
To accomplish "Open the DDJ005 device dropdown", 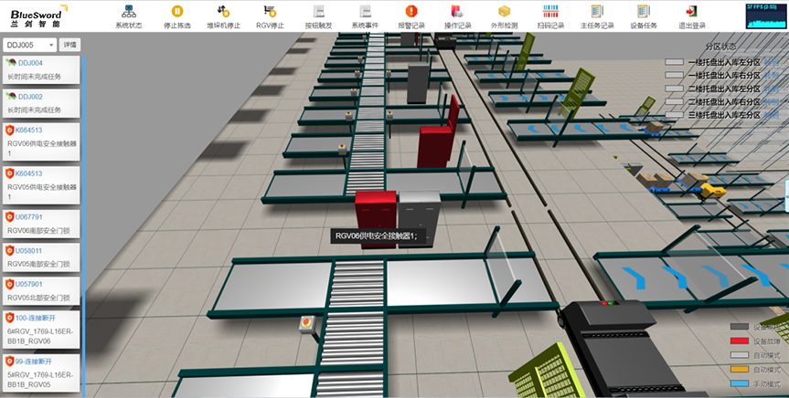I will pyautogui.click(x=29, y=44).
